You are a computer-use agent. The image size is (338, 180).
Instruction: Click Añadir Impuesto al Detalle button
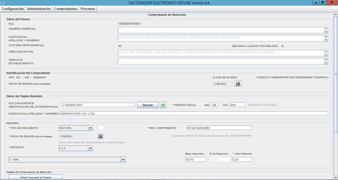[x=36, y=177]
